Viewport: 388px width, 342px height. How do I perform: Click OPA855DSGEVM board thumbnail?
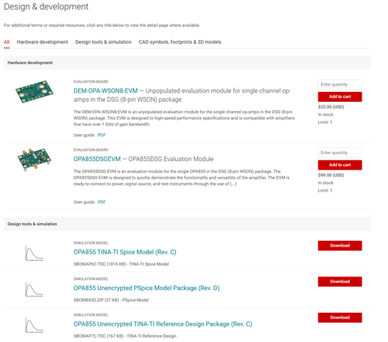(x=34, y=160)
